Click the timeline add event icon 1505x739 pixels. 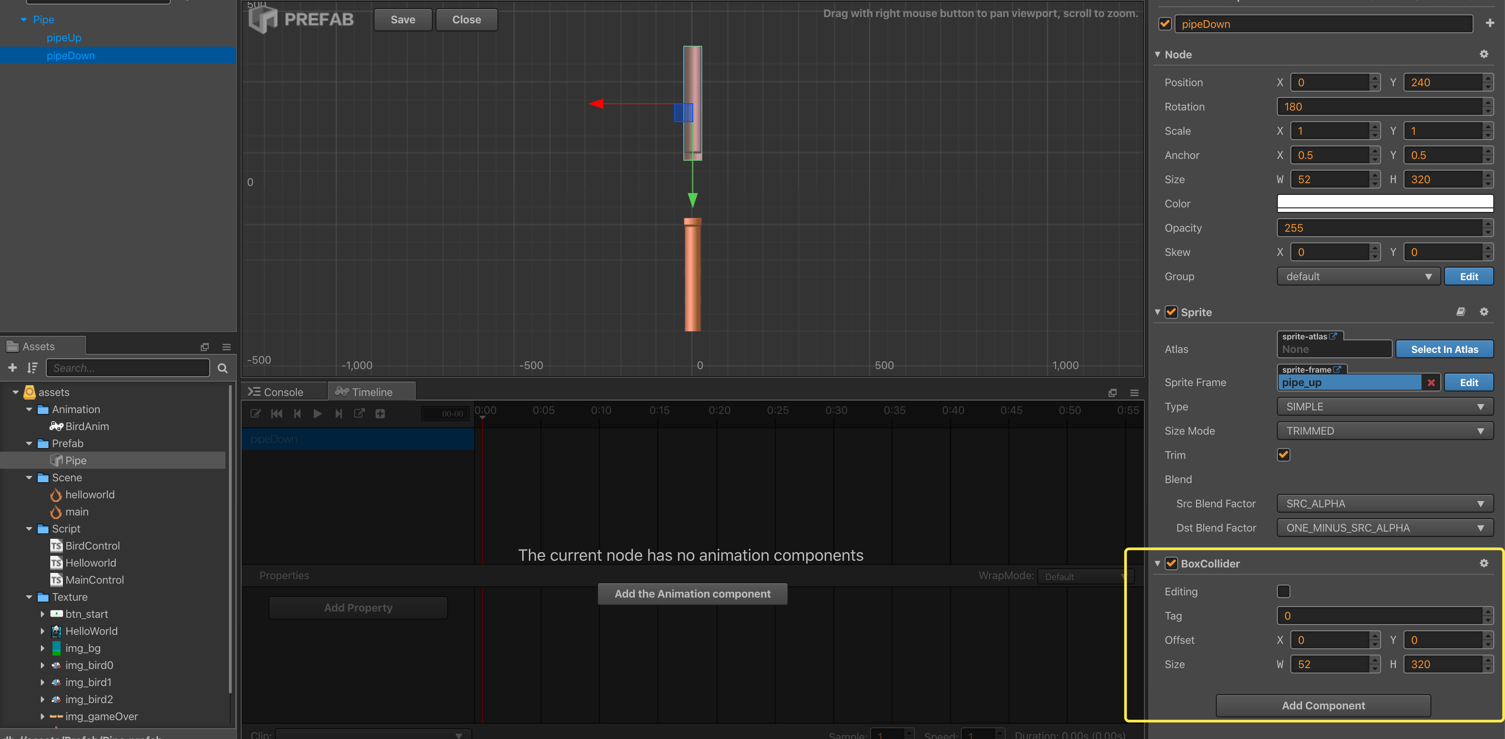(x=380, y=413)
